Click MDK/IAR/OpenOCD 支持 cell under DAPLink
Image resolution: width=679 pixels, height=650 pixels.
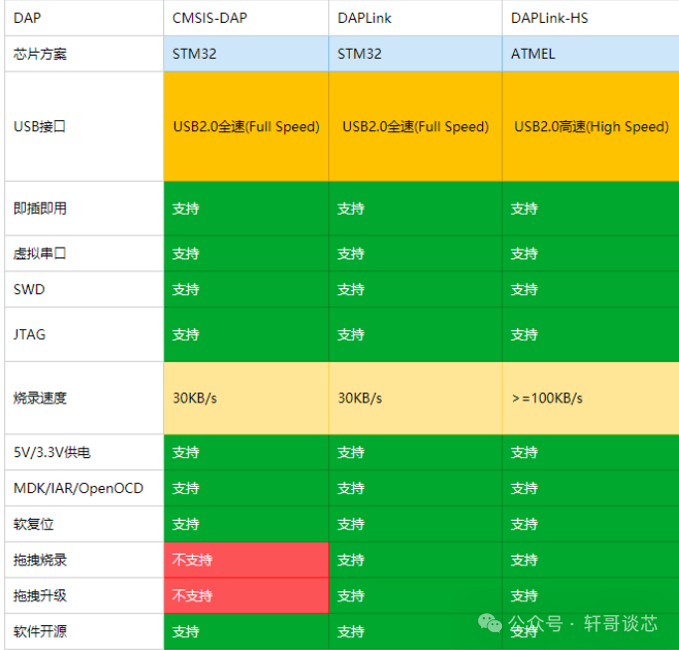[x=416, y=488]
